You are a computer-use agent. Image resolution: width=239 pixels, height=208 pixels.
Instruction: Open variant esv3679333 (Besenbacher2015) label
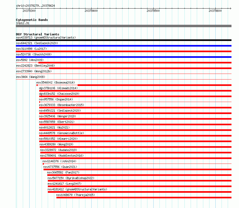pos(61,105)
